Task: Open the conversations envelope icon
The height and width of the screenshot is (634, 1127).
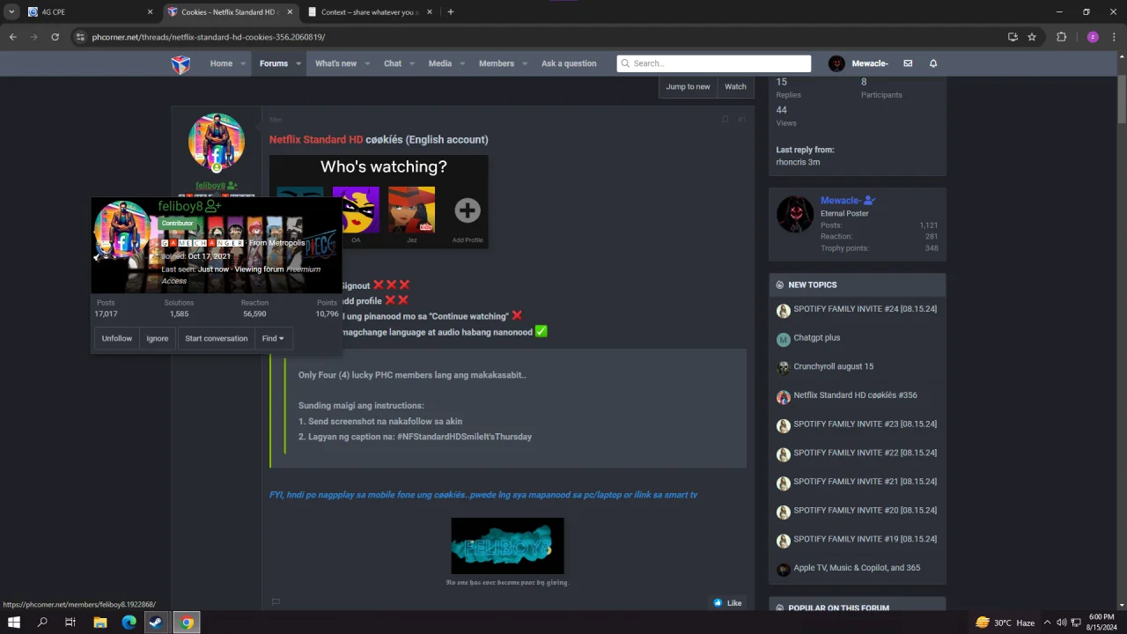Action: [908, 63]
